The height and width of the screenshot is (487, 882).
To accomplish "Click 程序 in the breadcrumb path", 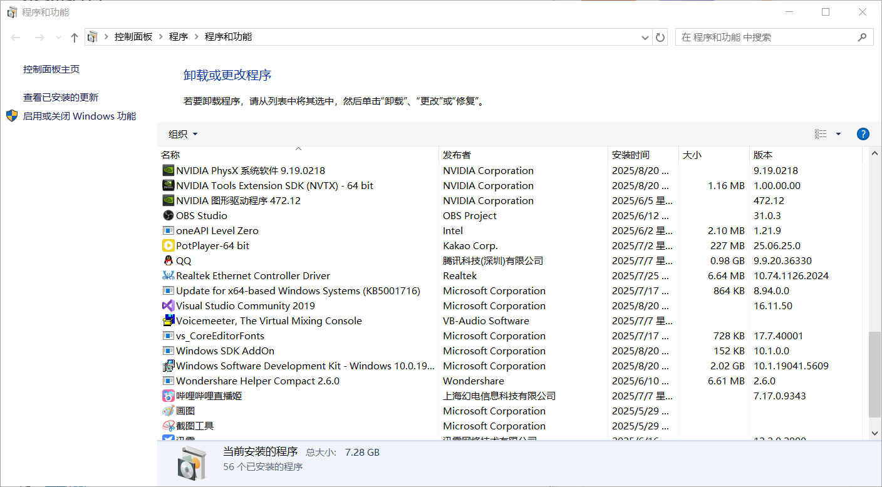I will tap(179, 37).
